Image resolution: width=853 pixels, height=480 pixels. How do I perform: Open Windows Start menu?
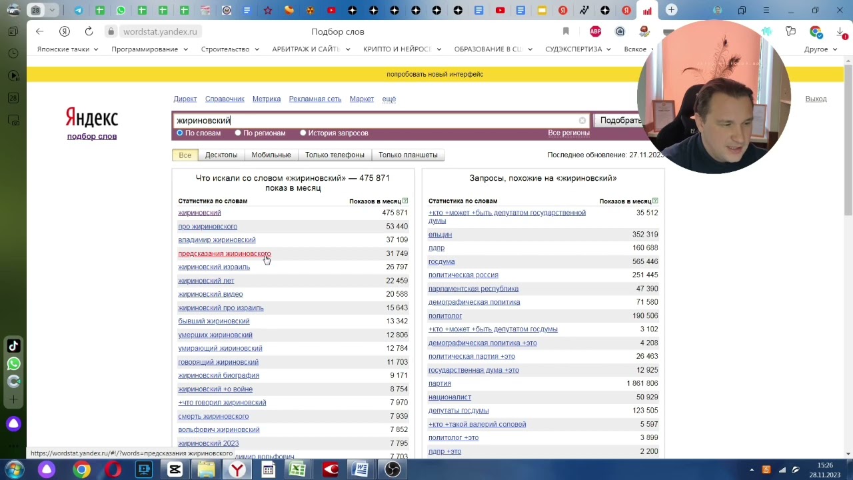pyautogui.click(x=14, y=470)
